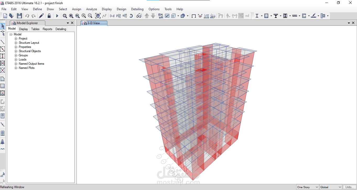Expand the Properties tree node
This screenshot has height=190, width=357.
[x=16, y=47]
